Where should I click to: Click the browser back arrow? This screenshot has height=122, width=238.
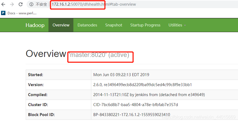[x=3, y=4]
